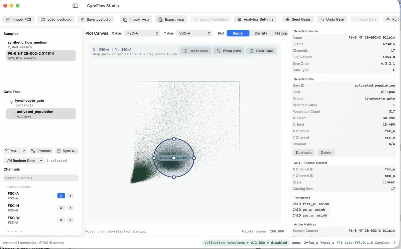Click the '1 selected' gate count text

[56, 161]
